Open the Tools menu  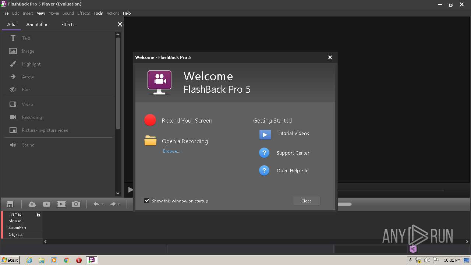(98, 13)
